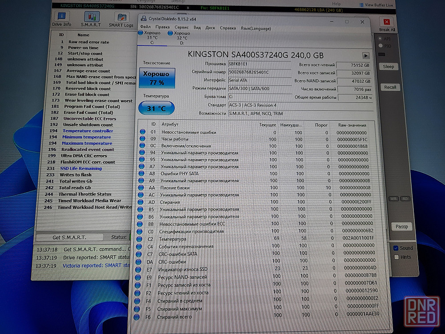Click status circle for Стирания row
445x334 pixels.
click(x=141, y=202)
